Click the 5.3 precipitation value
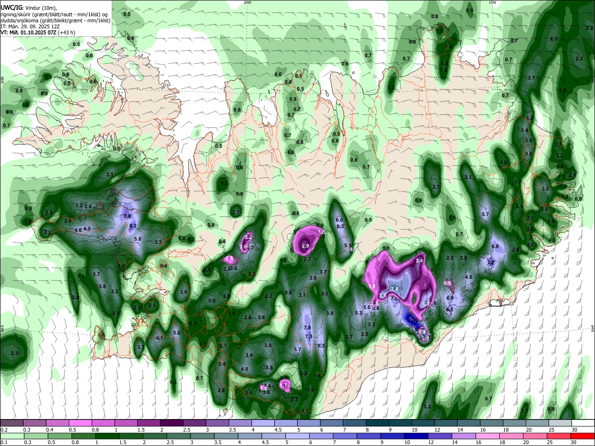The image size is (595, 446). point(358,313)
